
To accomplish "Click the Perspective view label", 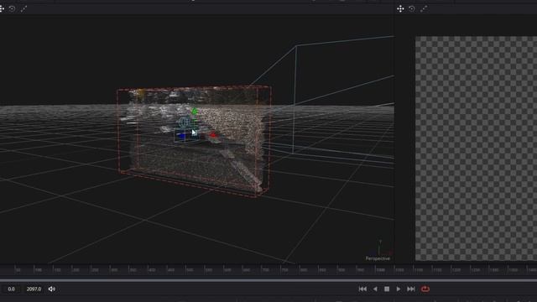I will (x=378, y=258).
